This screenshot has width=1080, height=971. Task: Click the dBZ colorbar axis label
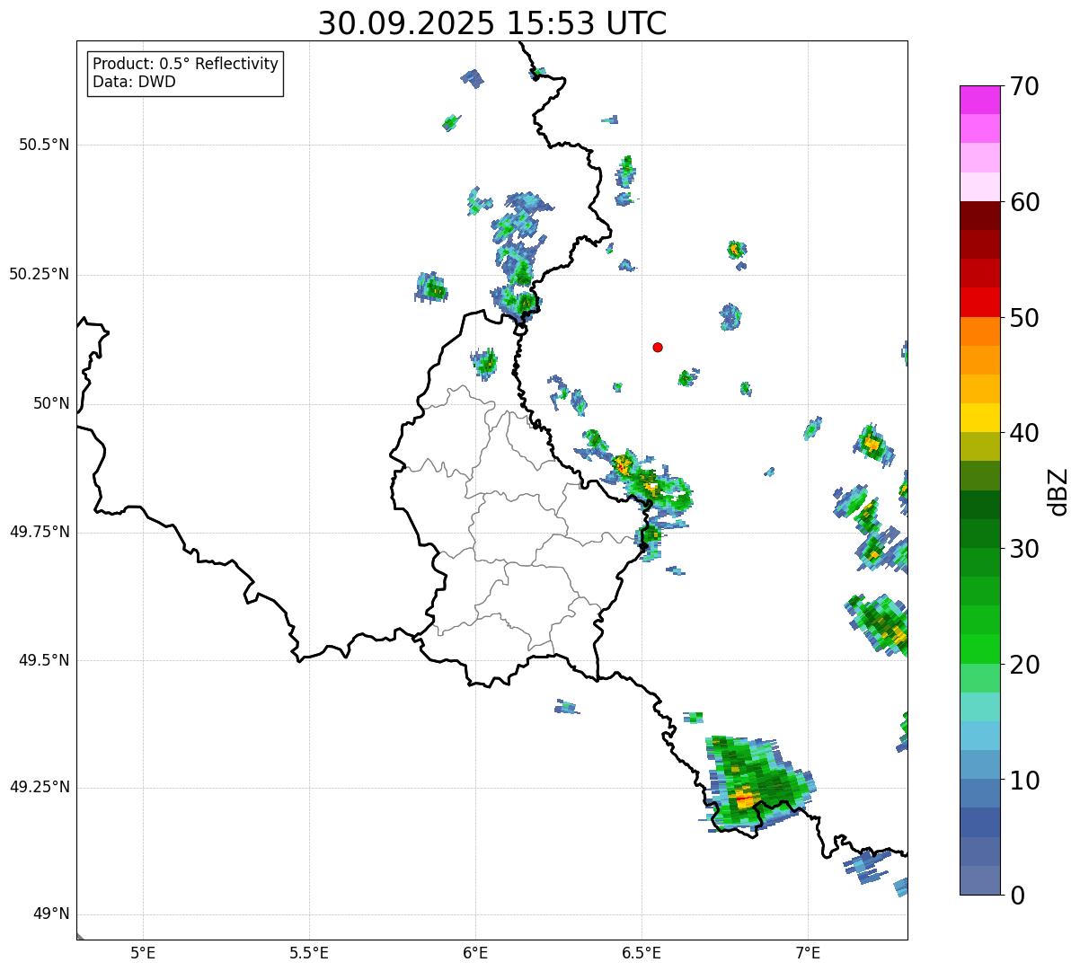click(x=1058, y=490)
